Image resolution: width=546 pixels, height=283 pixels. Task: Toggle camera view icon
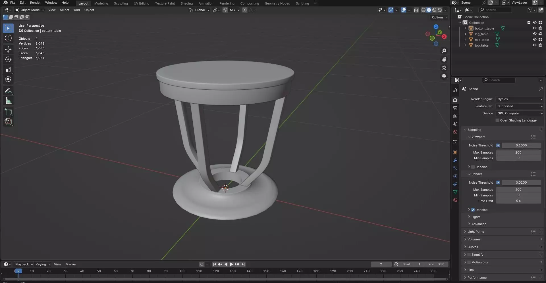pyautogui.click(x=444, y=68)
